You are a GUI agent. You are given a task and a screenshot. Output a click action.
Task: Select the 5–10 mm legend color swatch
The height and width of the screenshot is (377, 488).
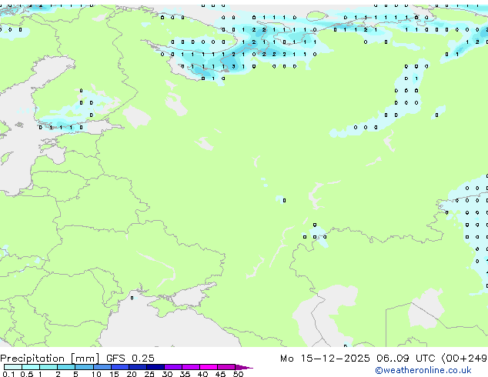[x=84, y=367]
